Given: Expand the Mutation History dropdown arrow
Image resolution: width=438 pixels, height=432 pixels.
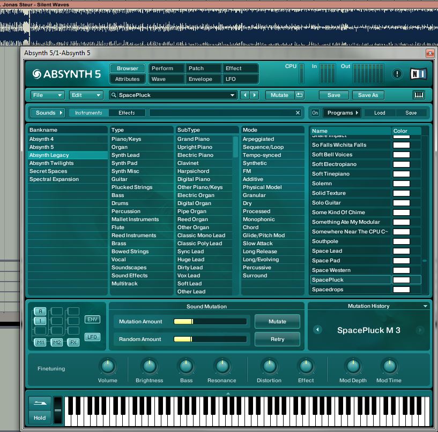Looking at the screenshot, I should tap(425, 306).
